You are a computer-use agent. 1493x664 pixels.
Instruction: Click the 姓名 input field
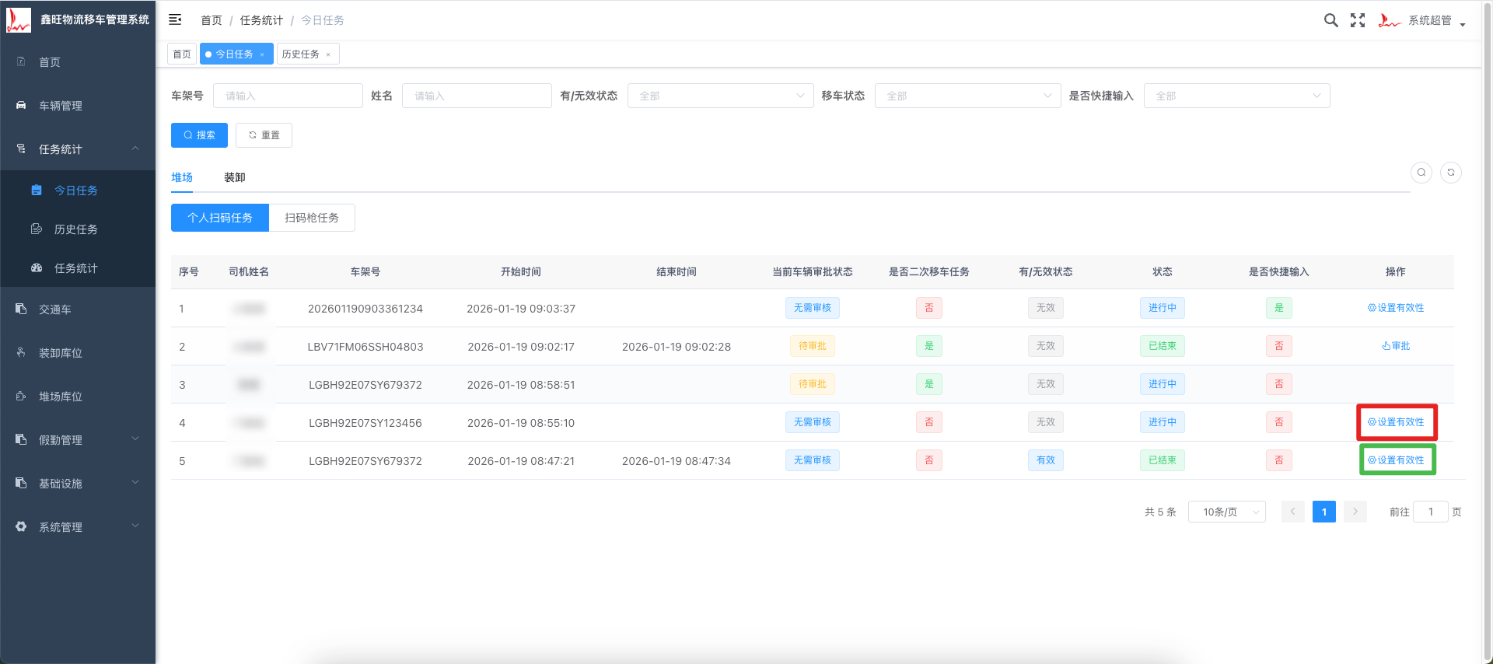pyautogui.click(x=477, y=96)
